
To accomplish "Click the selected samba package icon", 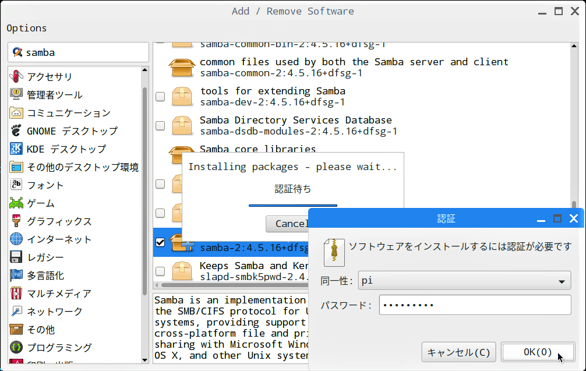I will [x=182, y=243].
